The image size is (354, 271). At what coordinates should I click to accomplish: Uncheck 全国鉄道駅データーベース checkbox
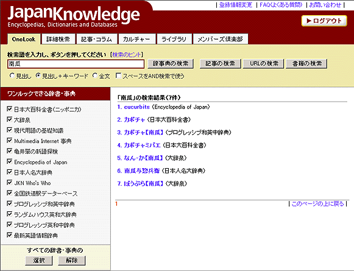pyautogui.click(x=10, y=193)
